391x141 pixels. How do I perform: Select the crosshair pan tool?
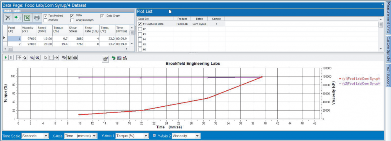pos(19,58)
